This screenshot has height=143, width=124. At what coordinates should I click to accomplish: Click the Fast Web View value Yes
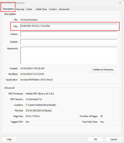[102, 122]
